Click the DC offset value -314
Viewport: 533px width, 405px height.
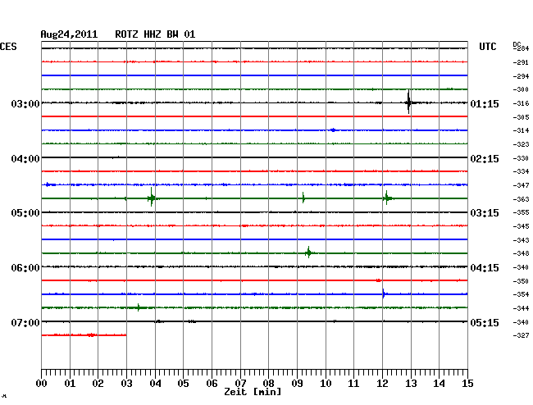pos(521,130)
